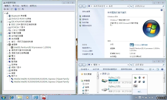Image resolution: width=167 pixels, height=100 pixels.
Task: Select the 數據機 (modems) tree item
Action: tap(14, 70)
